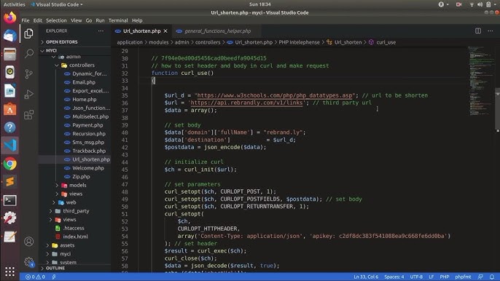Screen dimensions: 500x281
Task: Open Payment.php in the file tree
Action: tap(87, 125)
